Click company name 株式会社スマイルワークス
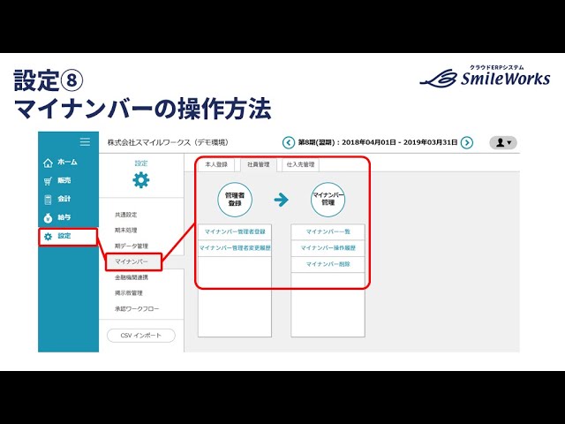 click(168, 142)
